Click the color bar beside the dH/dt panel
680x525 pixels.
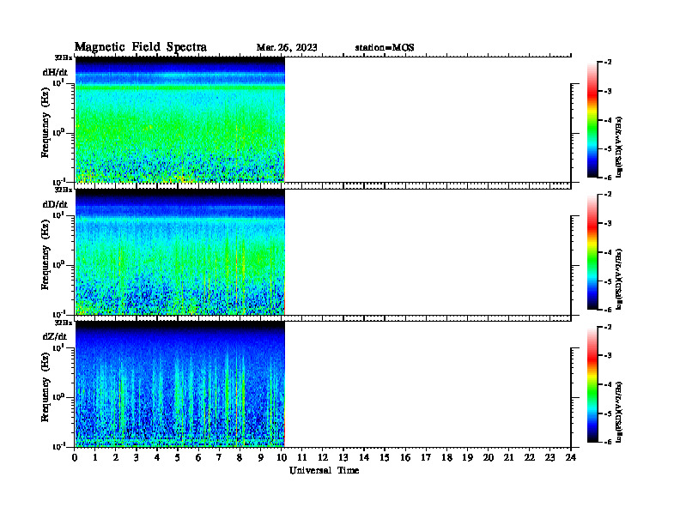pos(592,120)
